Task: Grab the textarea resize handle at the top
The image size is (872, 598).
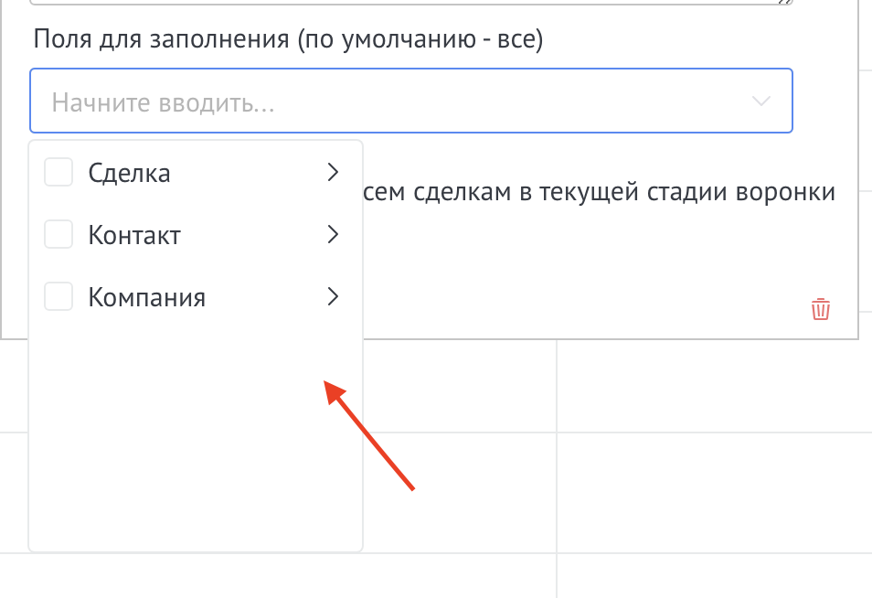Action: [784, 4]
